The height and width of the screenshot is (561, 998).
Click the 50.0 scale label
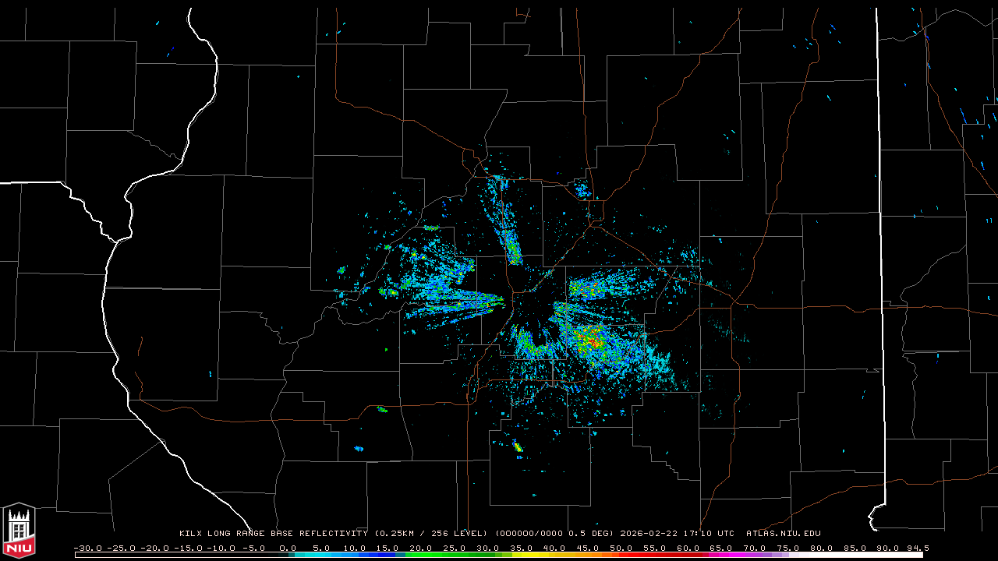tap(621, 548)
